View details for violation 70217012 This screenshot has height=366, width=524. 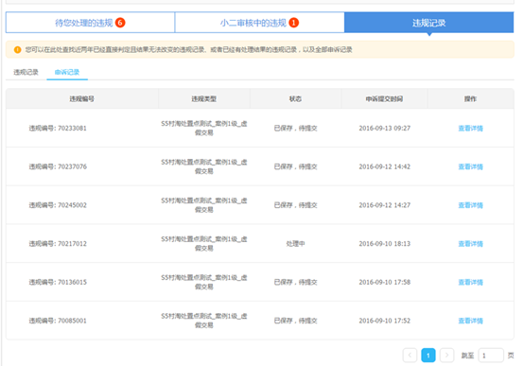470,243
